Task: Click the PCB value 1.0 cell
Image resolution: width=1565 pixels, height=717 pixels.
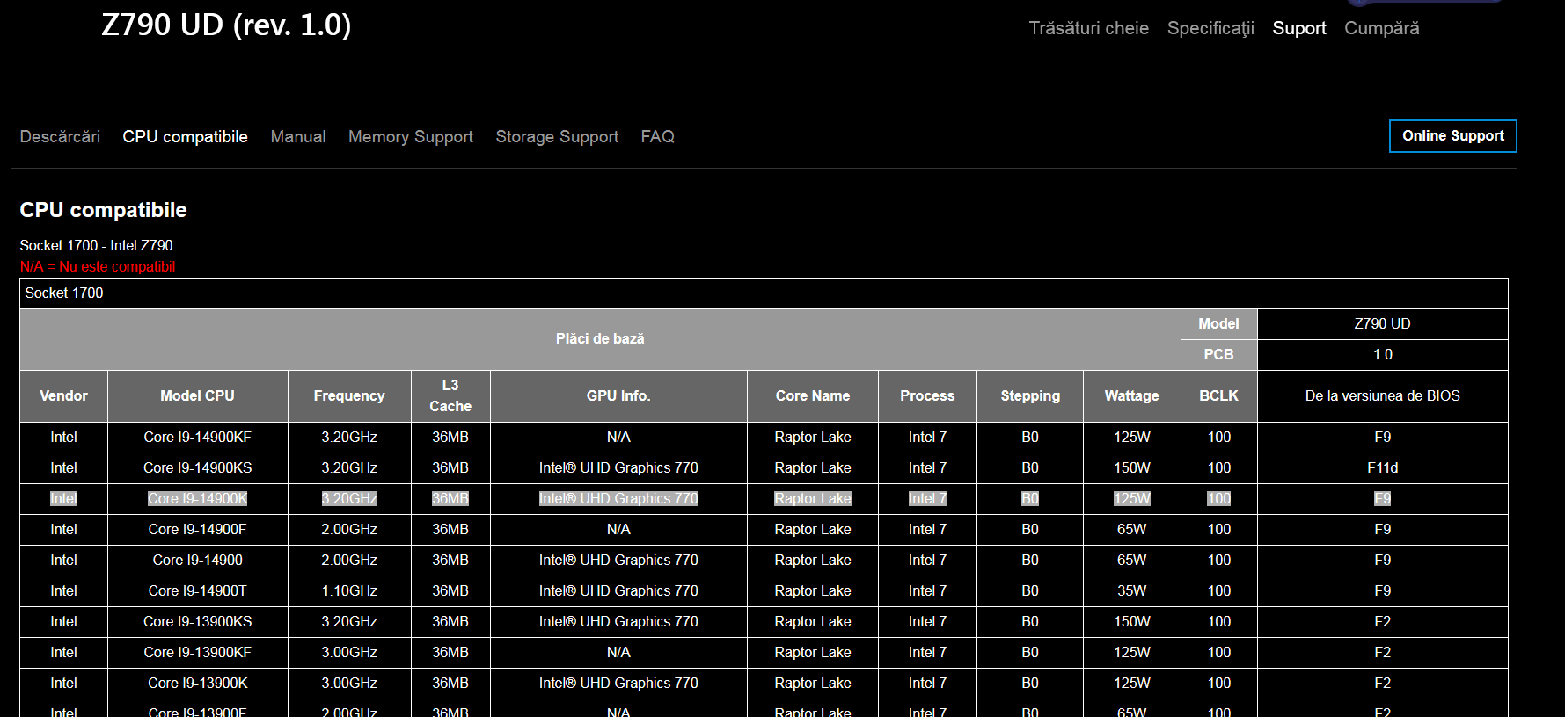Action: click(x=1382, y=355)
